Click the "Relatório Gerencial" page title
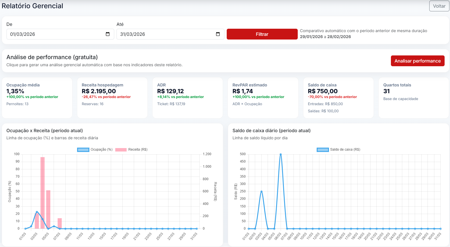The width and height of the screenshot is (450, 247). click(x=32, y=6)
